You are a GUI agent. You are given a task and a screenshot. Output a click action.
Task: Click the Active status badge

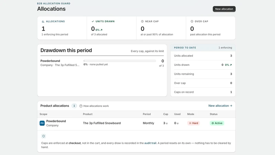(217, 123)
